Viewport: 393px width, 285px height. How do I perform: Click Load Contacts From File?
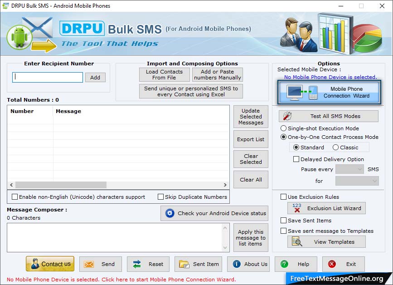click(x=165, y=74)
